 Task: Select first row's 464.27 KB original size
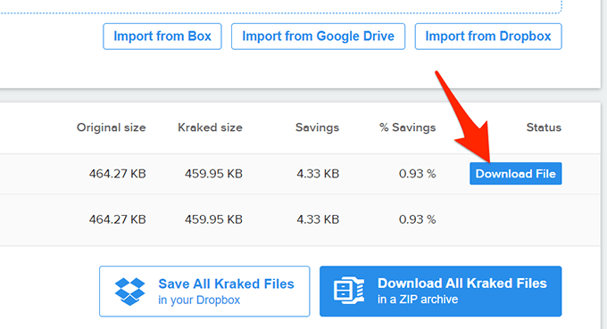point(117,174)
